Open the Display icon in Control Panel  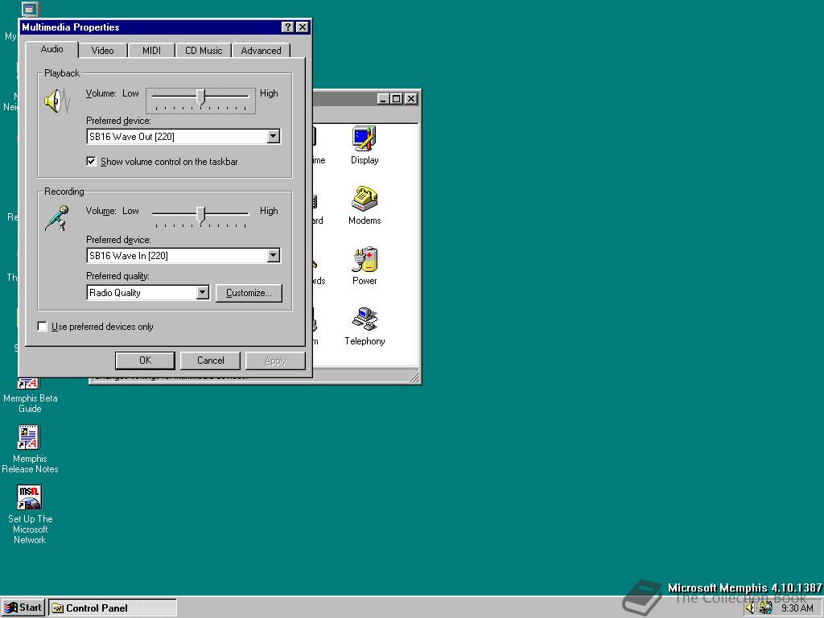click(x=365, y=145)
